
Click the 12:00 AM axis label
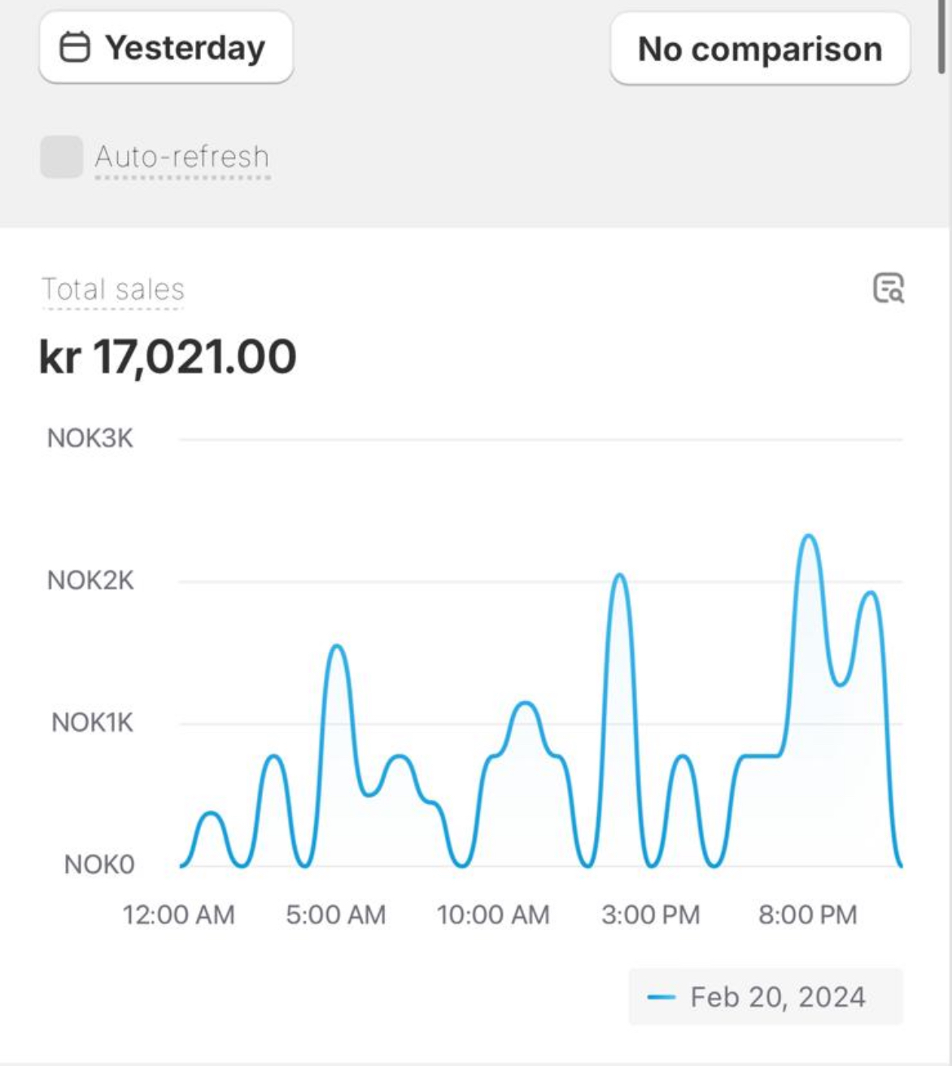pos(178,915)
